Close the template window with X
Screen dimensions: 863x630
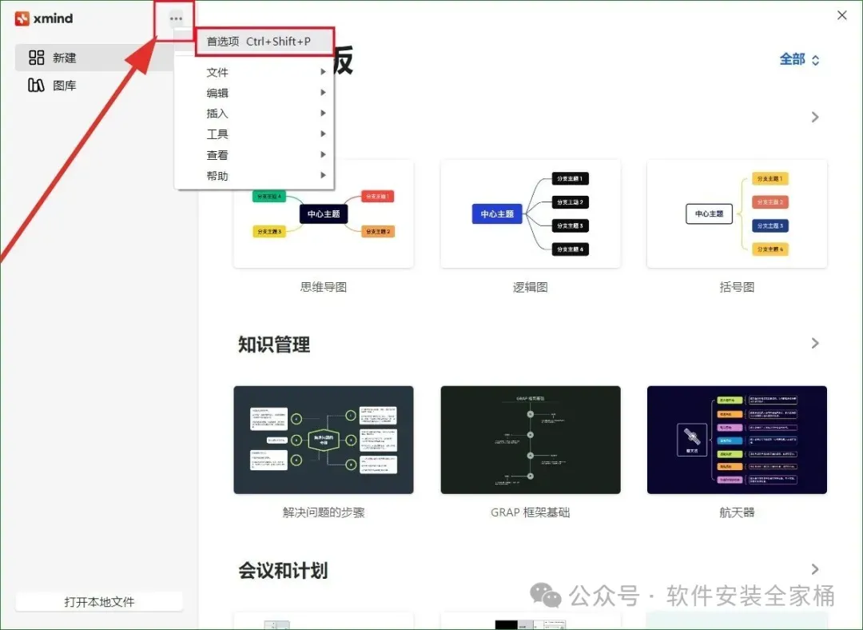pos(842,15)
